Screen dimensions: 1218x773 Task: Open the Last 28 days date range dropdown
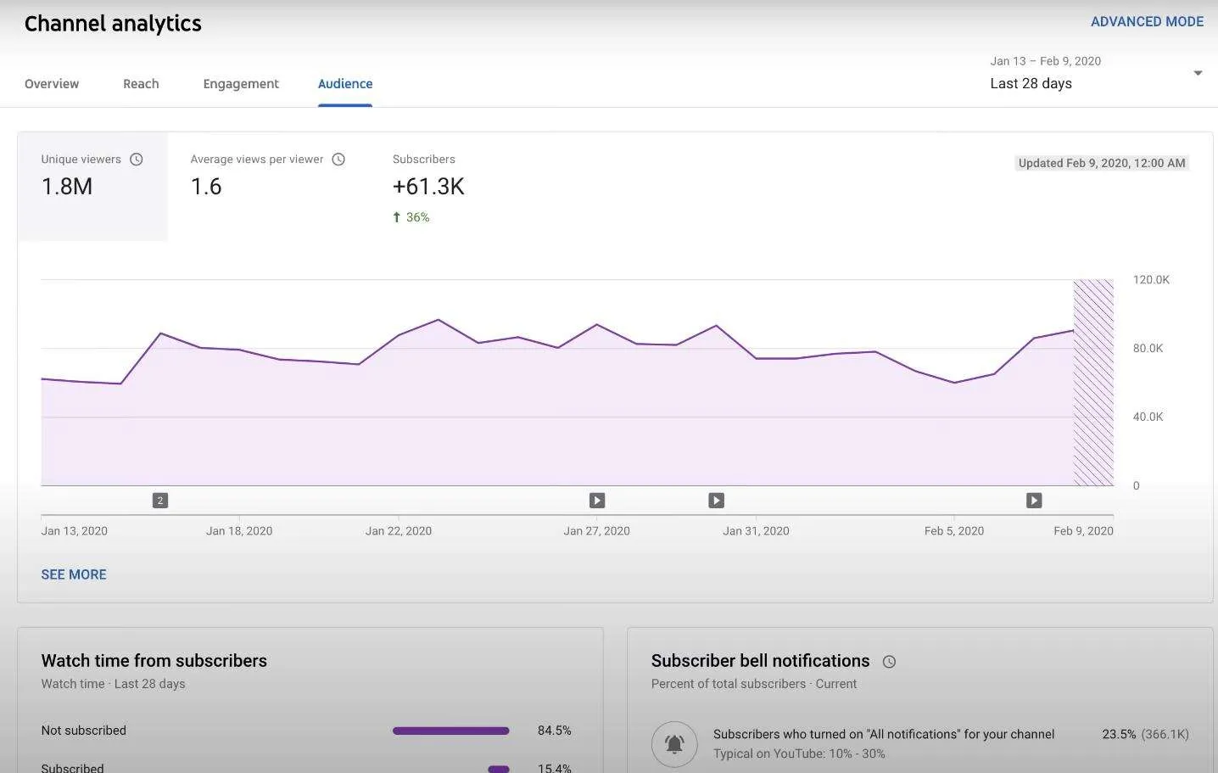pyautogui.click(x=1096, y=73)
